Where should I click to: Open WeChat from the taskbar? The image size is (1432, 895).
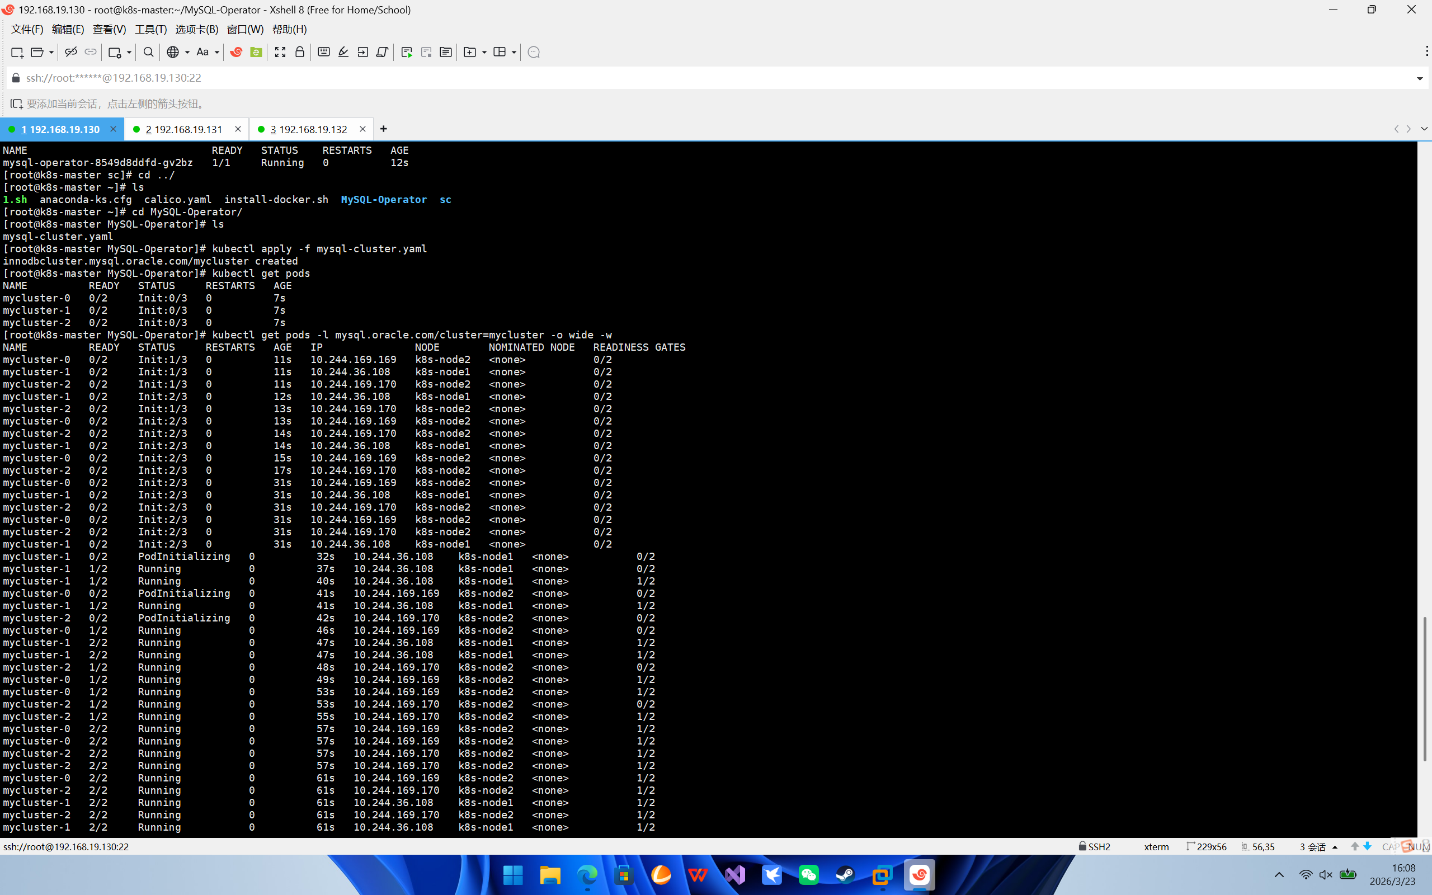(808, 875)
